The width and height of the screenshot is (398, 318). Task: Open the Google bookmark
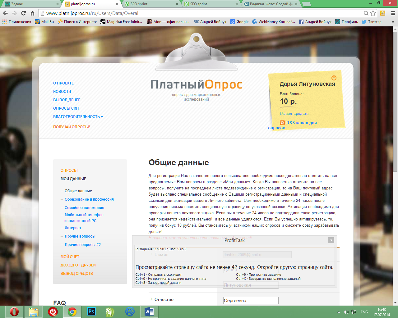pos(239,22)
